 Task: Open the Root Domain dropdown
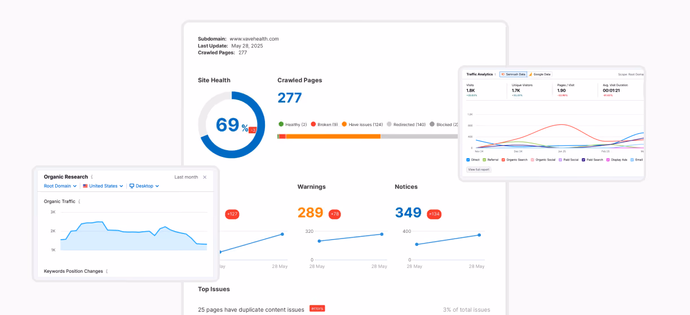60,186
